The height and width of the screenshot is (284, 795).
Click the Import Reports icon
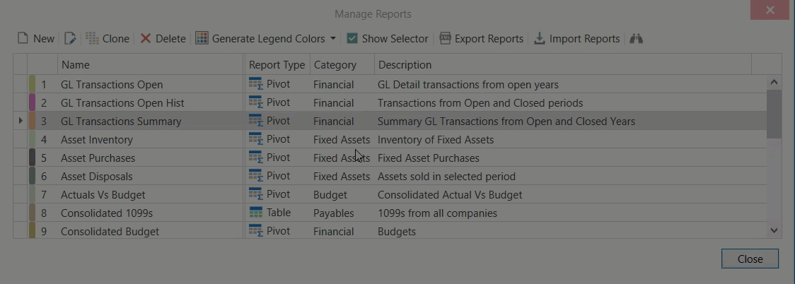[539, 39]
